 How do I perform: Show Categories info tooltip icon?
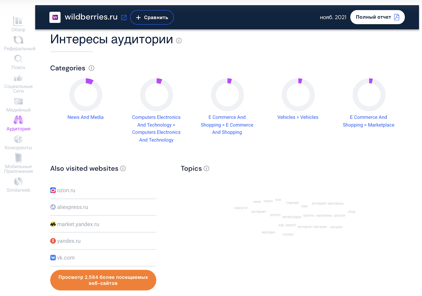(92, 68)
